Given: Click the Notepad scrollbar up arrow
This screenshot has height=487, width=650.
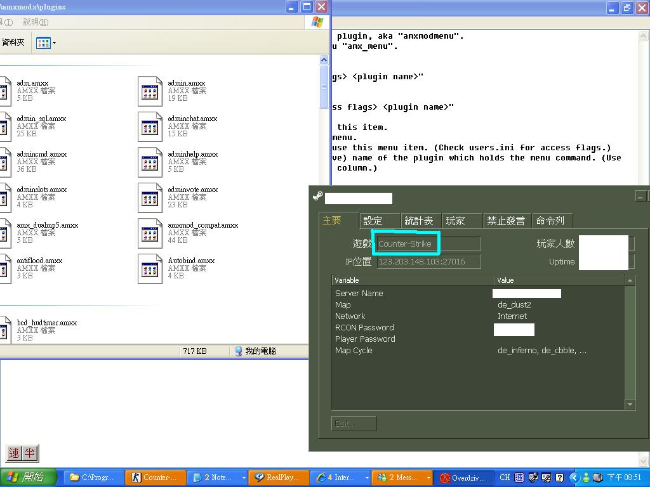Looking at the screenshot, I should pos(644,36).
